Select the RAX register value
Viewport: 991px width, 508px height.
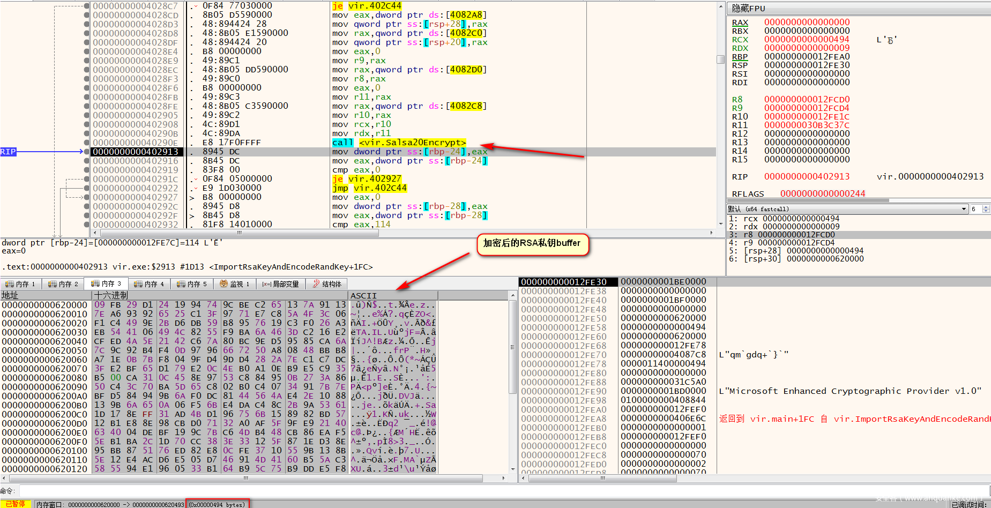(x=807, y=23)
